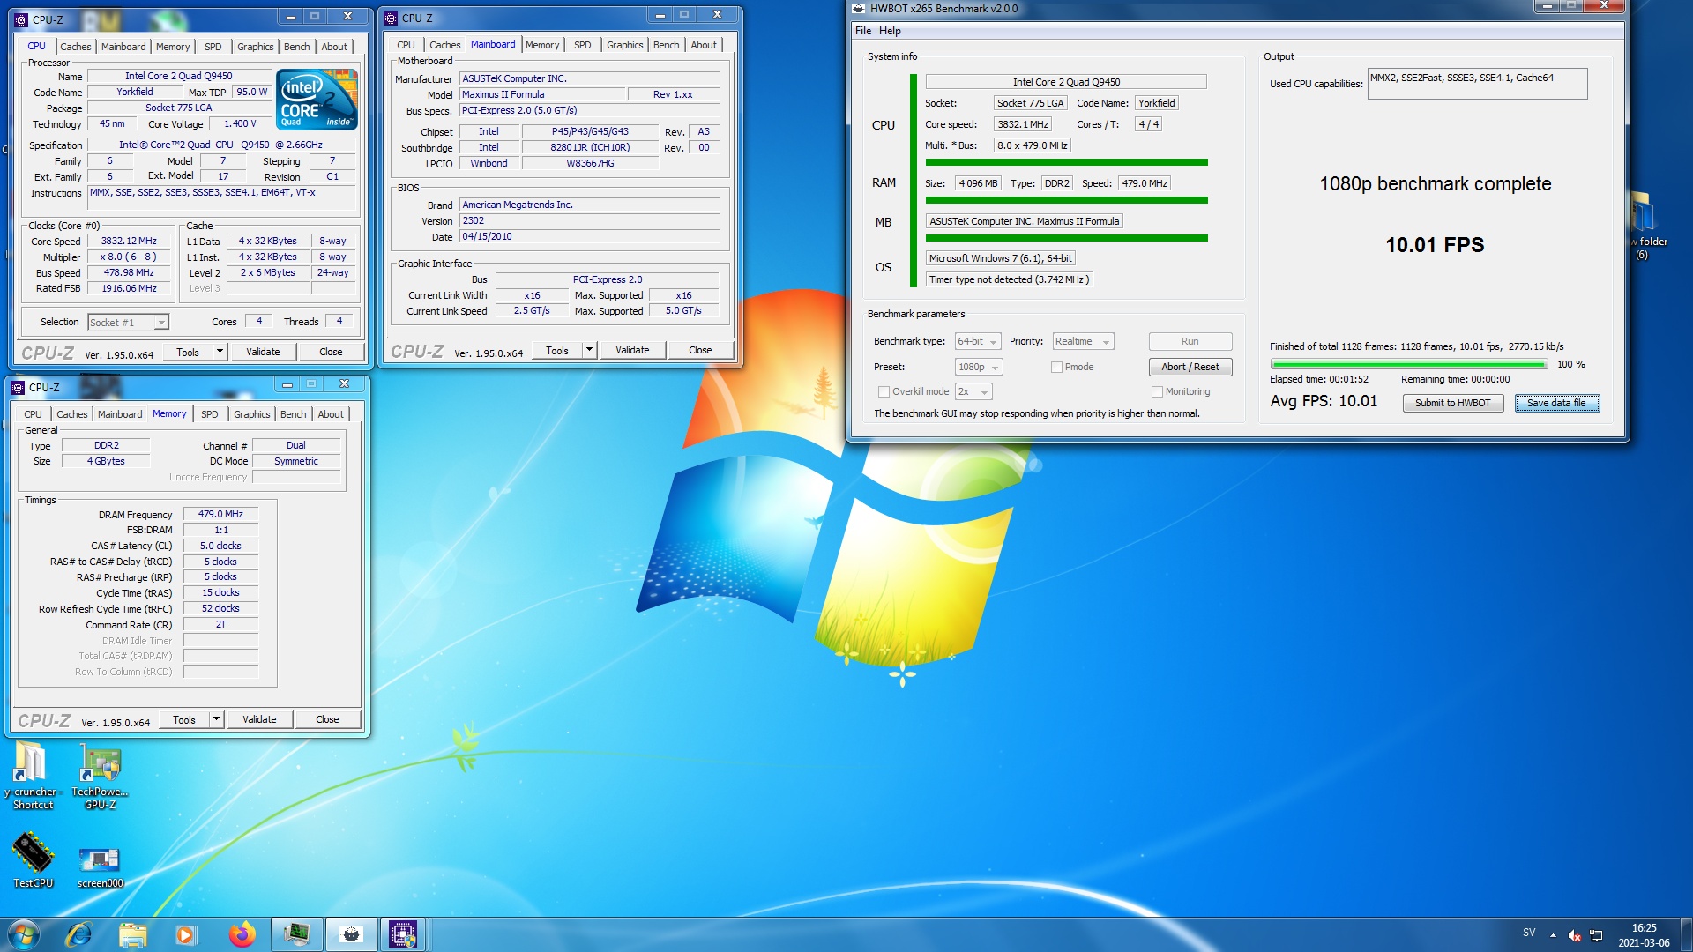Select the TechPowerUp GPU-Z desktop icon
Viewport: 1693px width, 952px height.
click(100, 774)
